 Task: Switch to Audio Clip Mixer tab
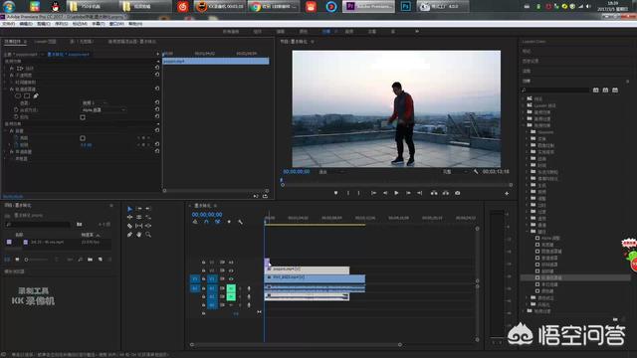[132, 42]
